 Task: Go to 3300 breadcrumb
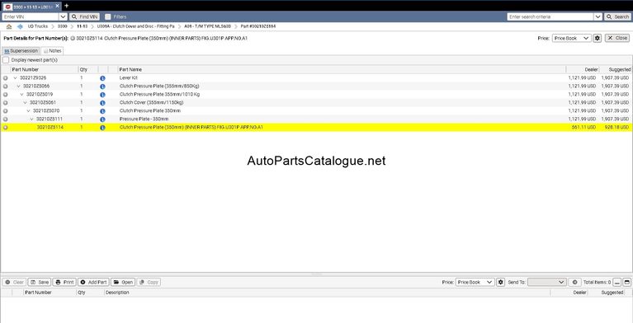63,26
